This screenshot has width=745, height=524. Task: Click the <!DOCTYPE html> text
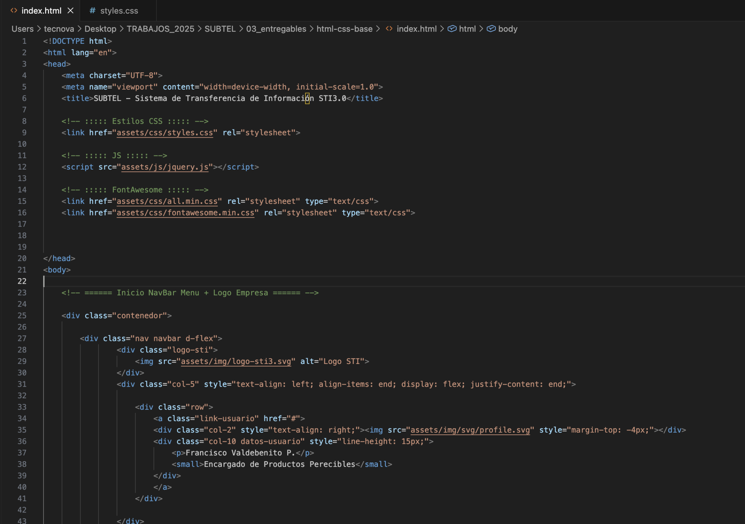pos(77,41)
